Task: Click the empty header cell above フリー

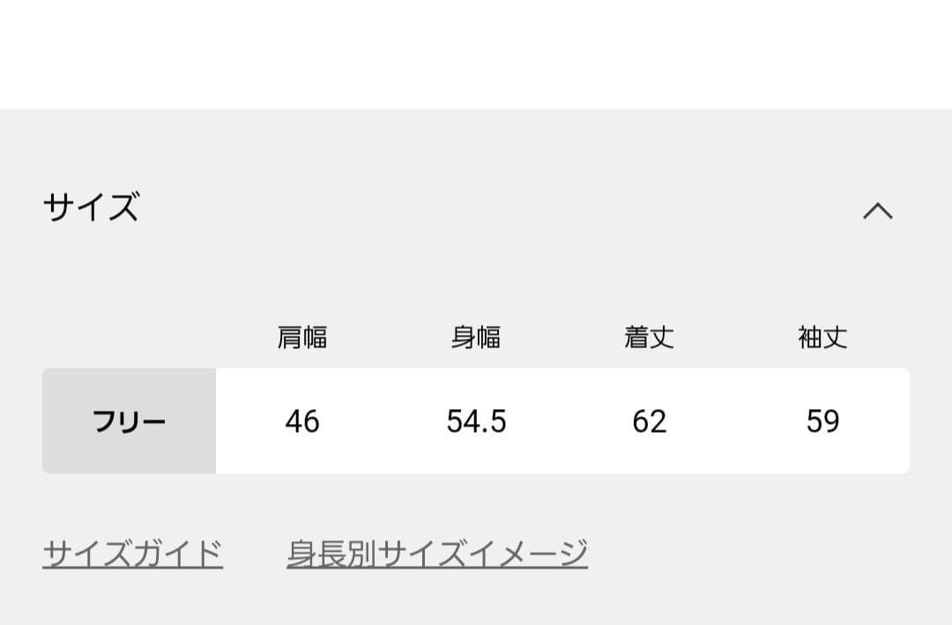Action: tap(129, 338)
